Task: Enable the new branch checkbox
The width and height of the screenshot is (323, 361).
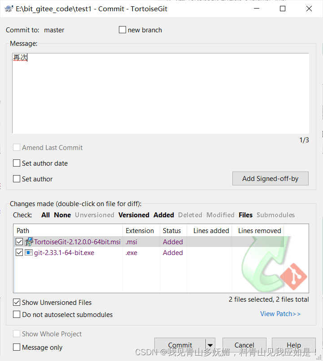Action: [x=122, y=30]
